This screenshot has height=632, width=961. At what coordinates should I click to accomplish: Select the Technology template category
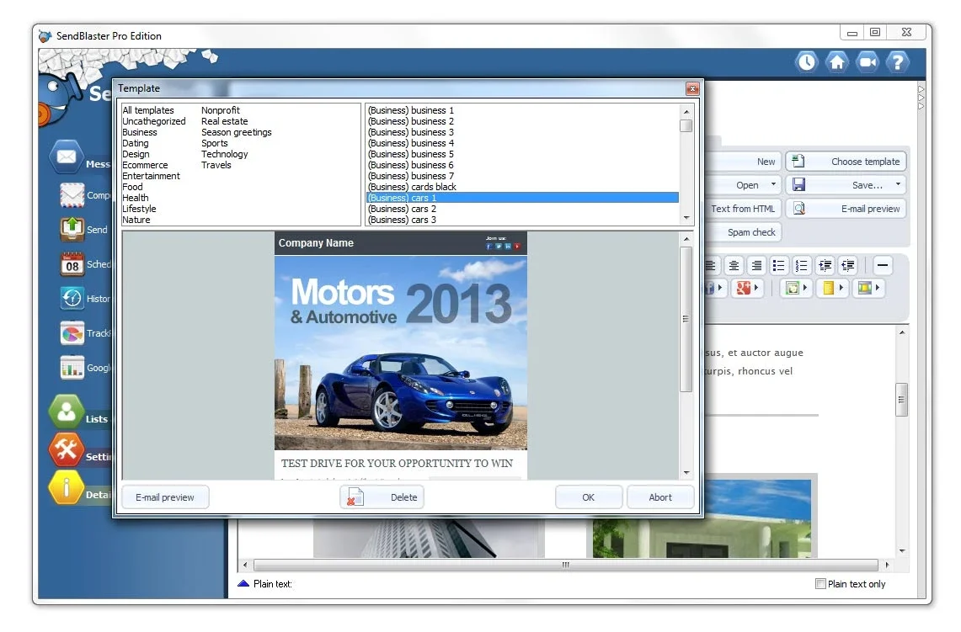click(224, 154)
